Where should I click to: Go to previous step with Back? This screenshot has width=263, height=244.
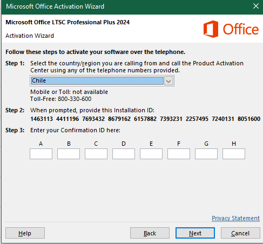[x=150, y=233]
